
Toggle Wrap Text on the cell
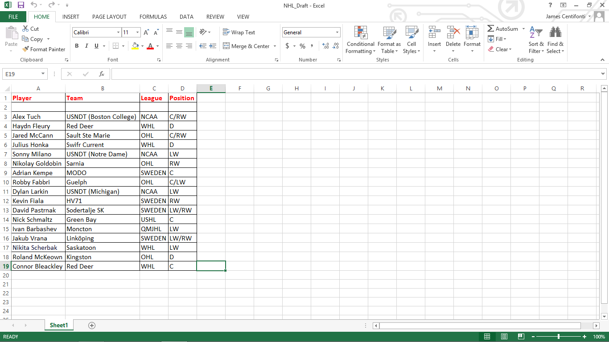tap(239, 33)
